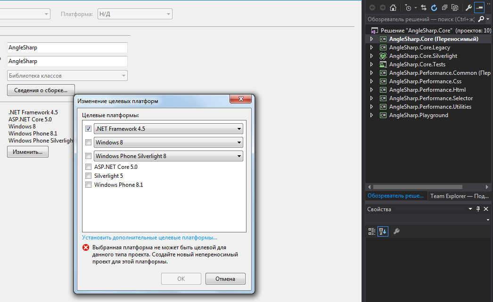The width and height of the screenshot is (493, 302).
Task: Click the C# icon of AngleSharp.Core.Legacy
Action: tap(383, 48)
